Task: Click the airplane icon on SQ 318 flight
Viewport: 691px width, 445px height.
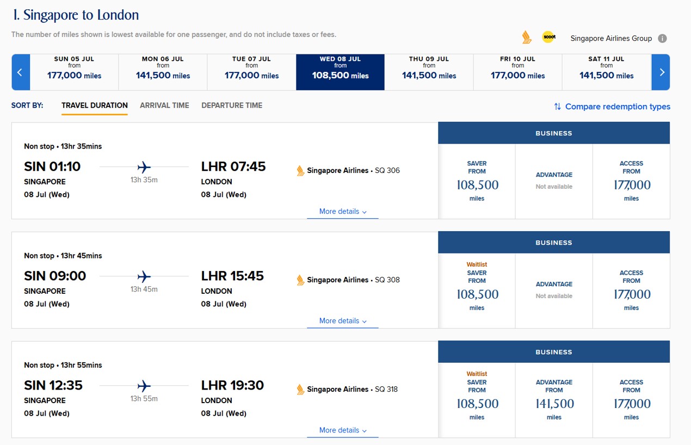Action: (144, 386)
